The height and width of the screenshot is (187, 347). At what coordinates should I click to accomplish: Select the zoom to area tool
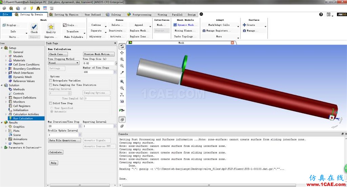(122, 66)
